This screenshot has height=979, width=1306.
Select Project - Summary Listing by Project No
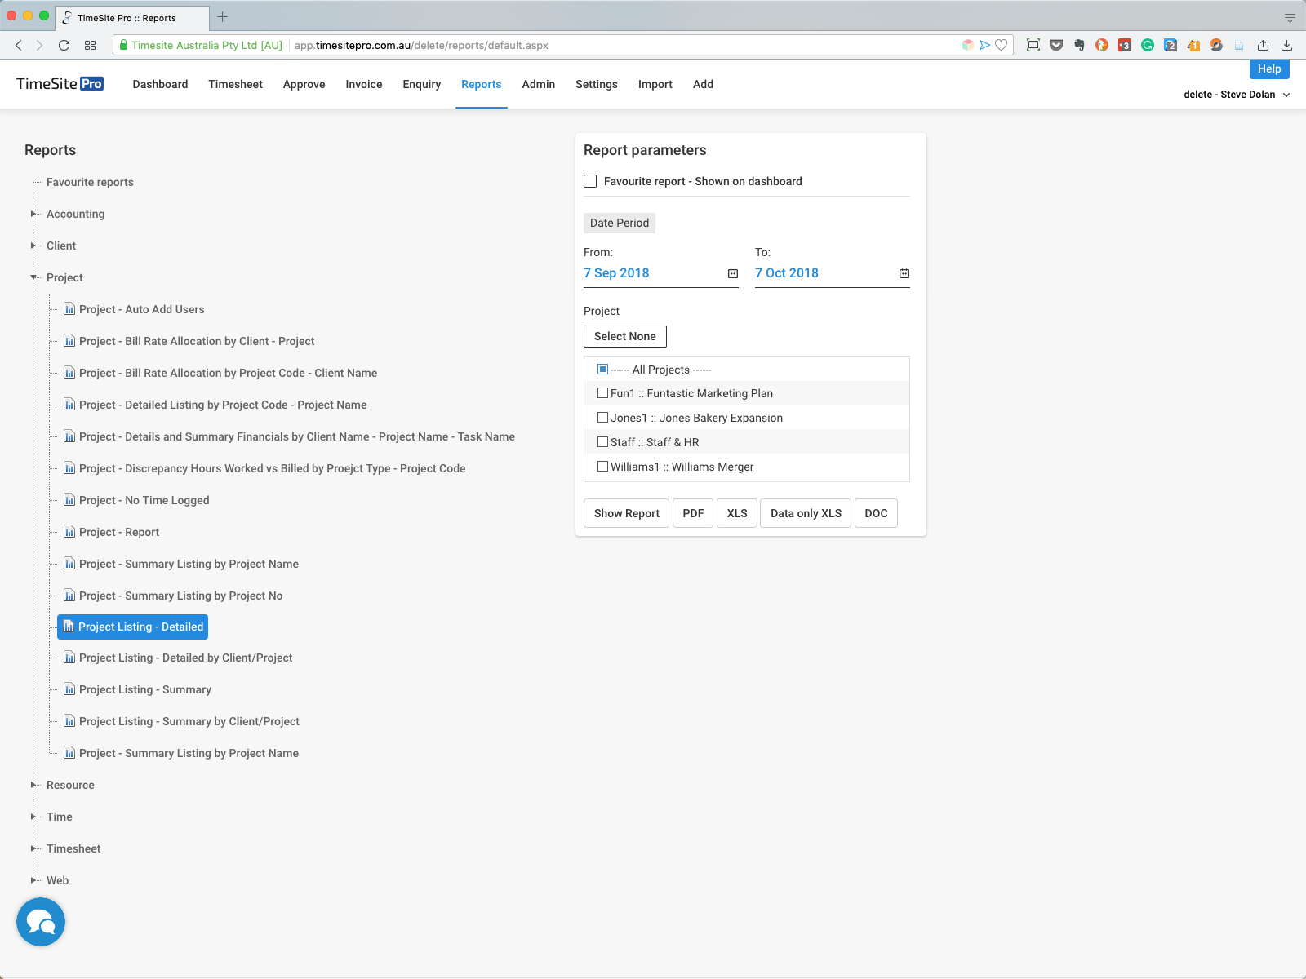coord(180,596)
